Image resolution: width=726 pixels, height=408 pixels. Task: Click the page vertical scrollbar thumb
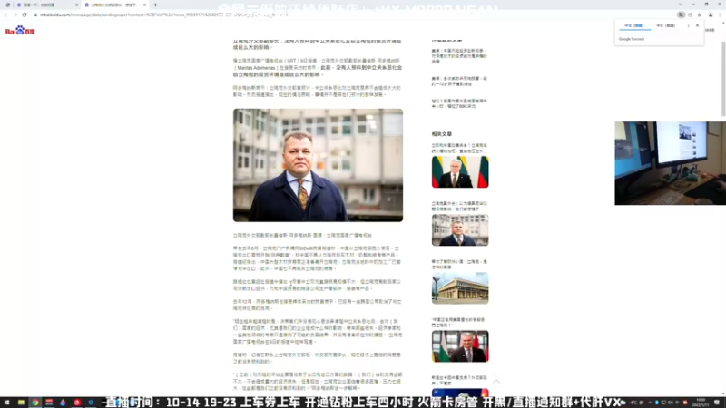(723, 79)
